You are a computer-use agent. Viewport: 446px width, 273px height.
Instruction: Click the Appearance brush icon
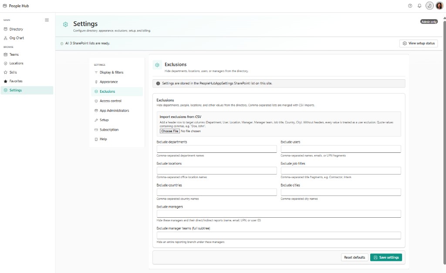coord(96,82)
